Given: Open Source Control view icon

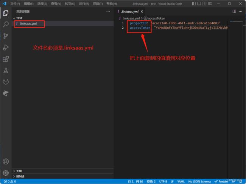Looking at the screenshot, I should [6, 36].
